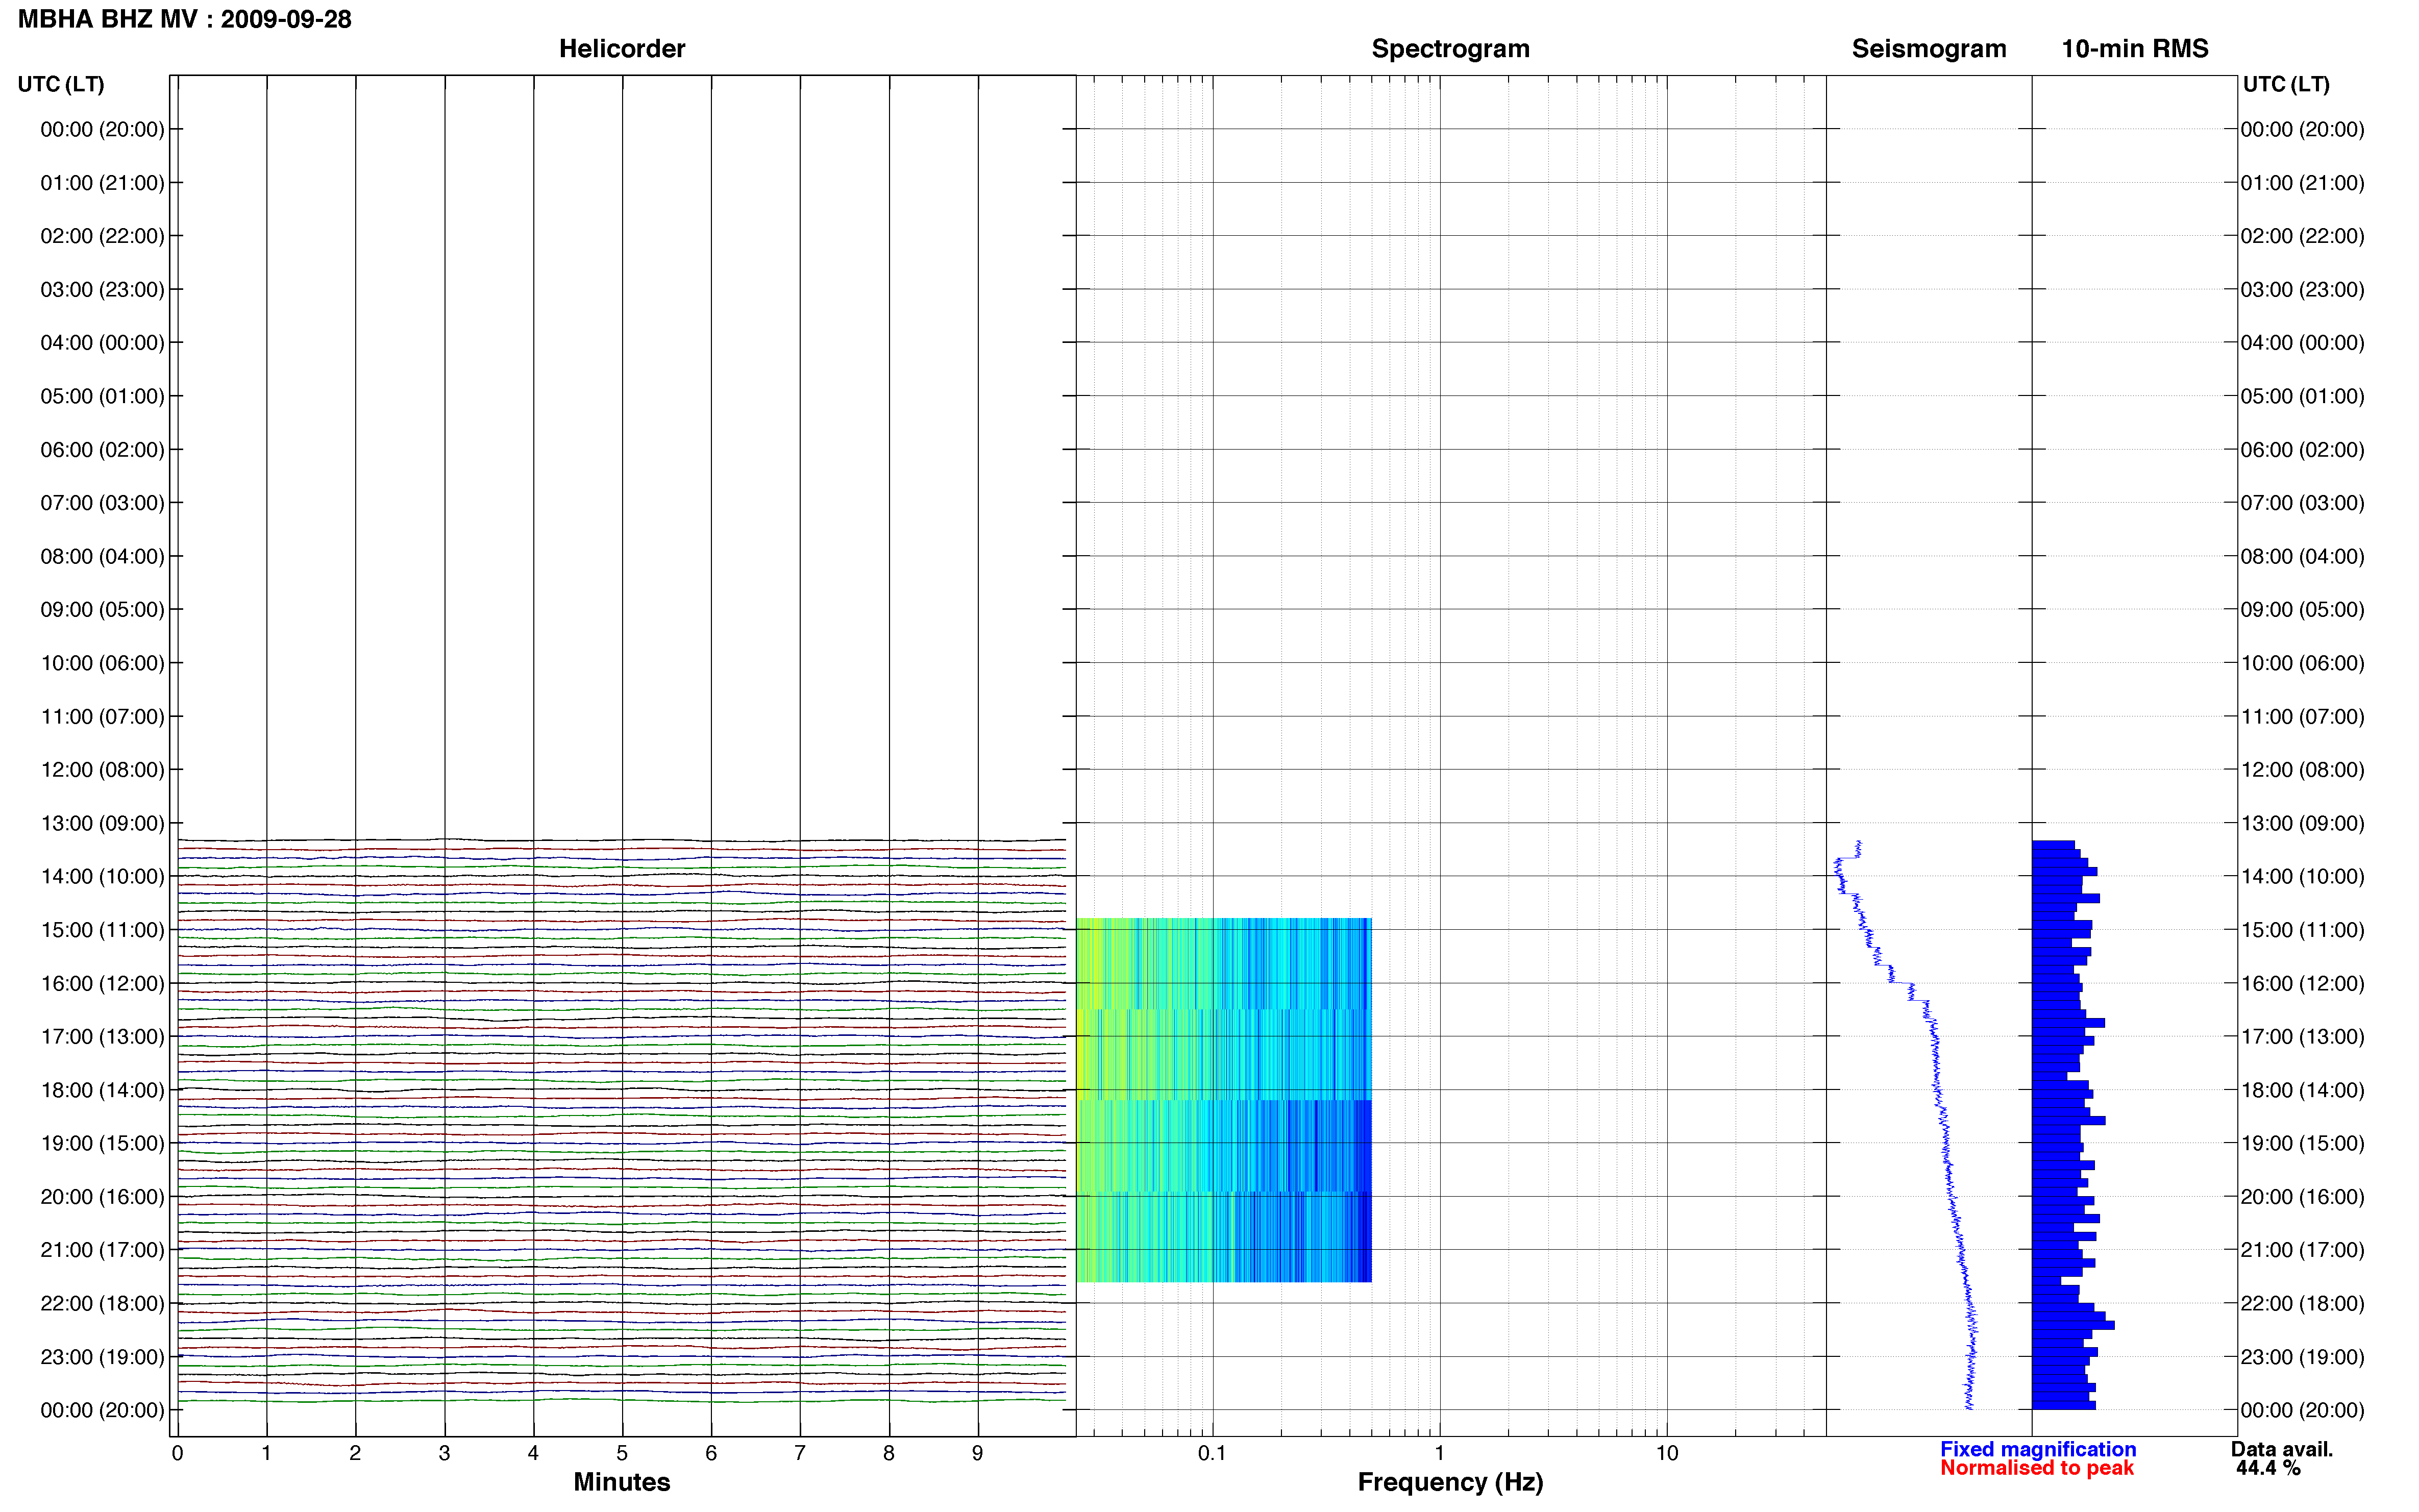Click the left '22:00 (18:00)' time label

point(102,1303)
